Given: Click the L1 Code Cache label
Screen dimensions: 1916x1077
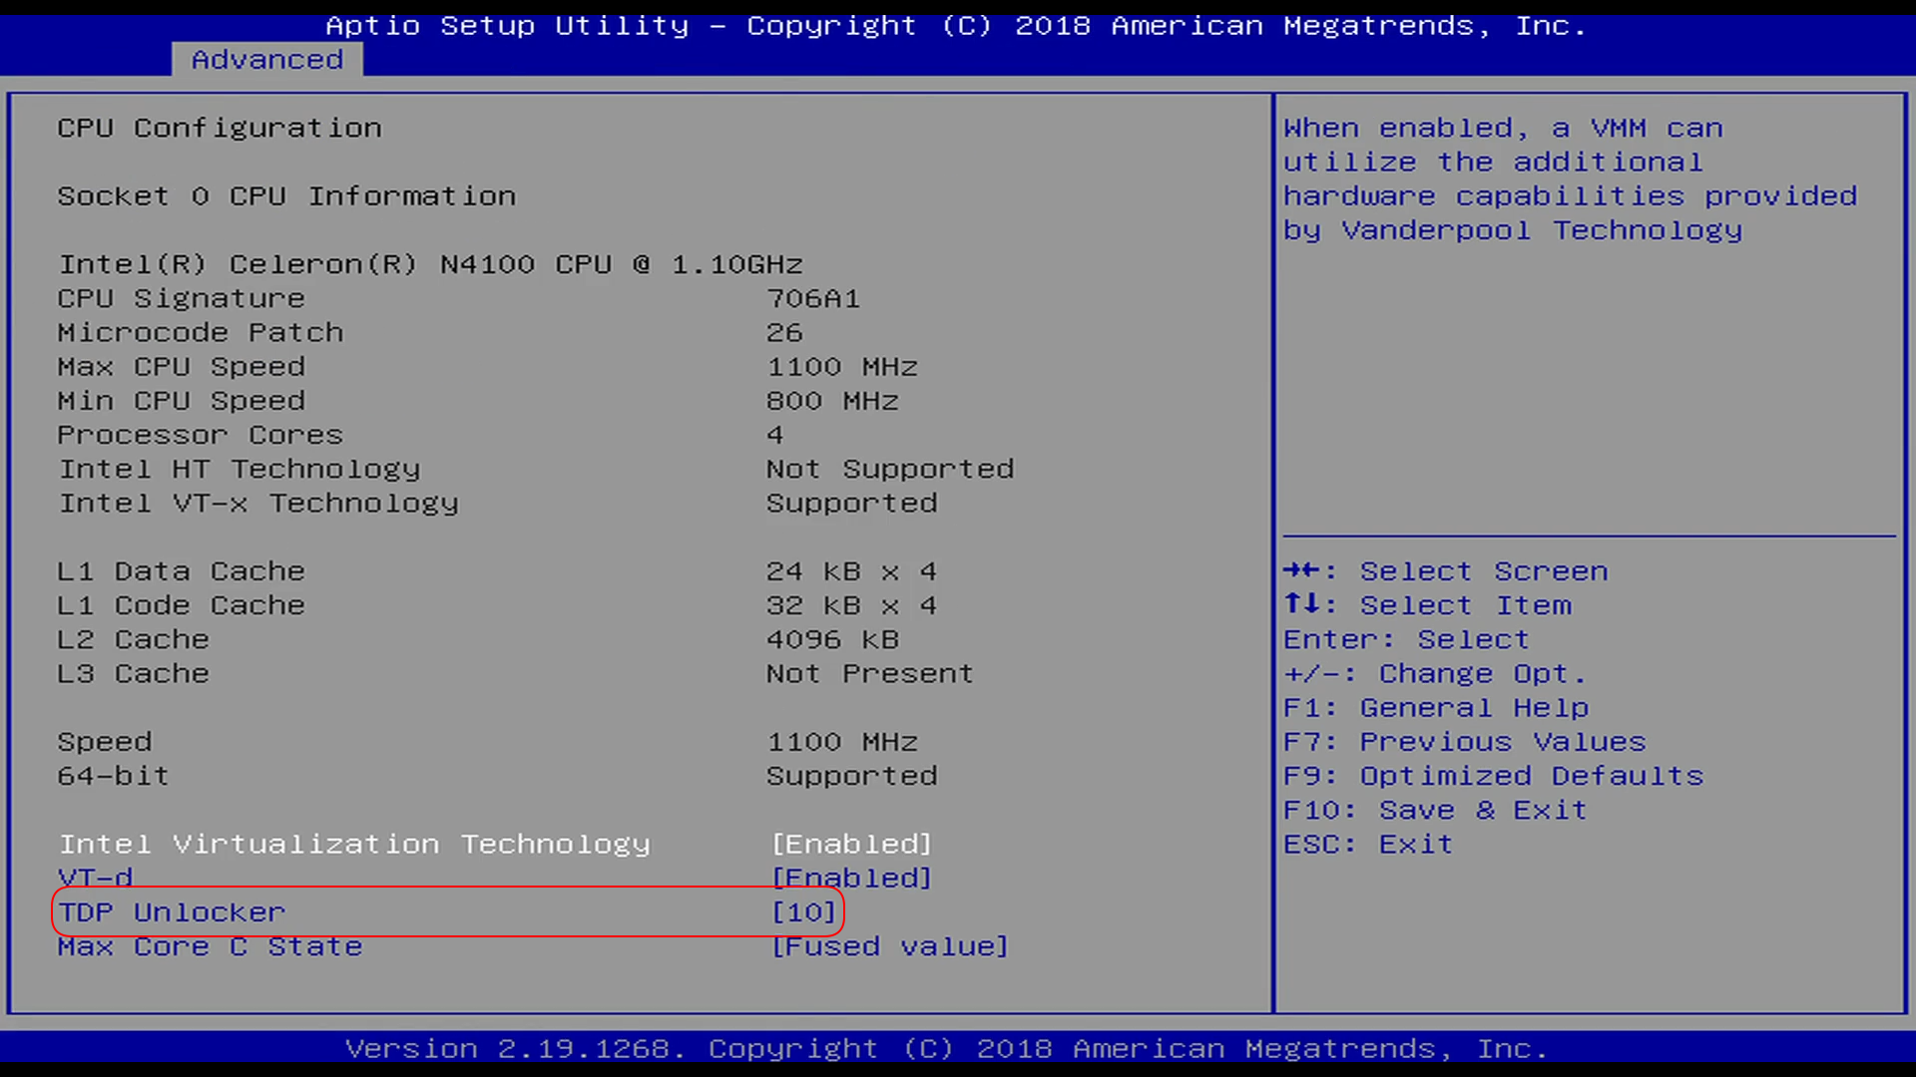Looking at the screenshot, I should tap(181, 605).
